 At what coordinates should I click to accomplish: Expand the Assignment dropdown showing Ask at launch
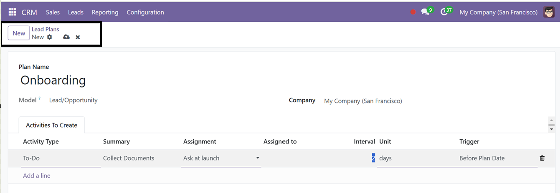(x=221, y=158)
